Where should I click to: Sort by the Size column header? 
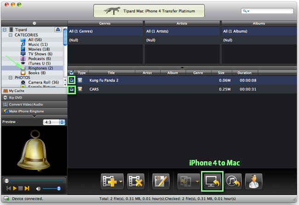point(222,73)
